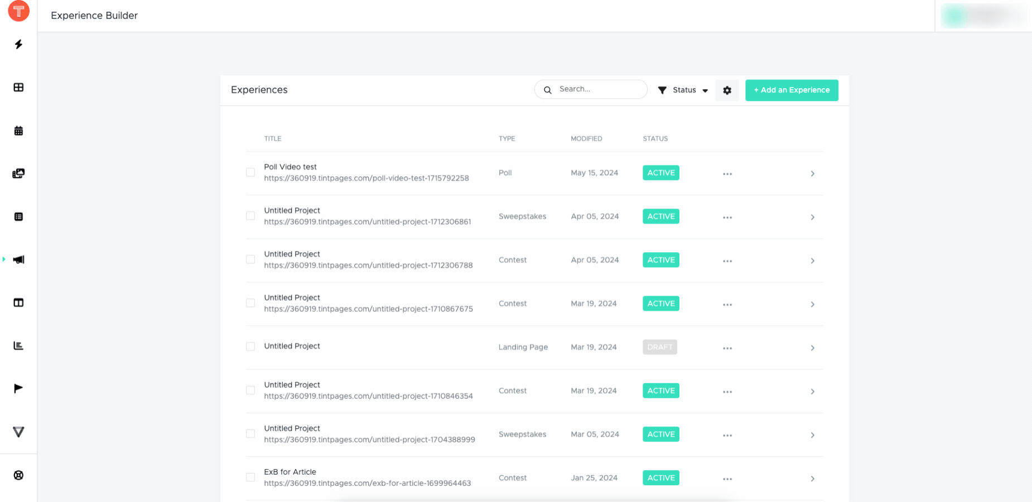Click ACTIVE badge on ExB for Article
Image resolution: width=1032 pixels, height=502 pixels.
(x=661, y=478)
